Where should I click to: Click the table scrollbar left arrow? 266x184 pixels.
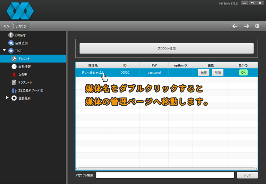coord(77,169)
